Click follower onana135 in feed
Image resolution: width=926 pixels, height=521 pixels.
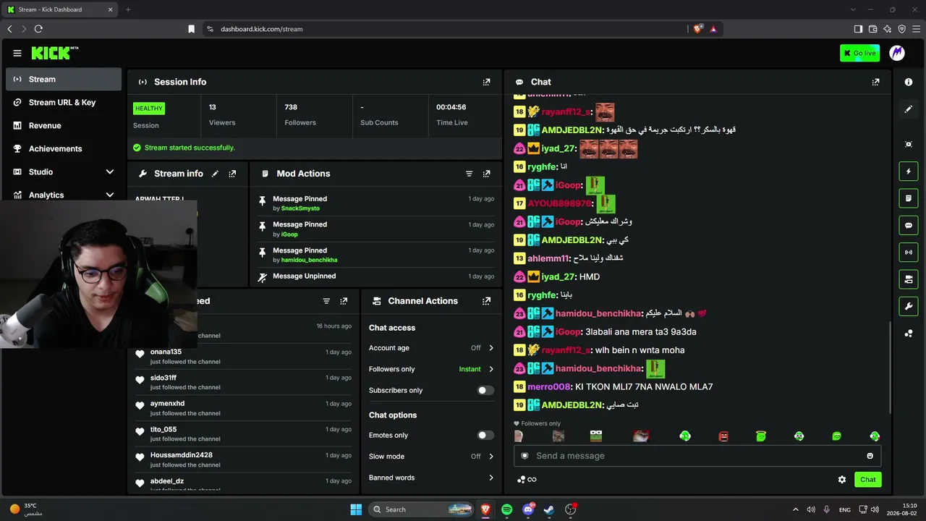click(x=166, y=352)
